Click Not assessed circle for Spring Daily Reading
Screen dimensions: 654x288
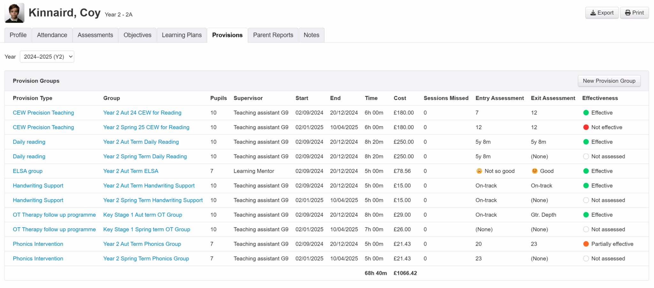(586, 156)
